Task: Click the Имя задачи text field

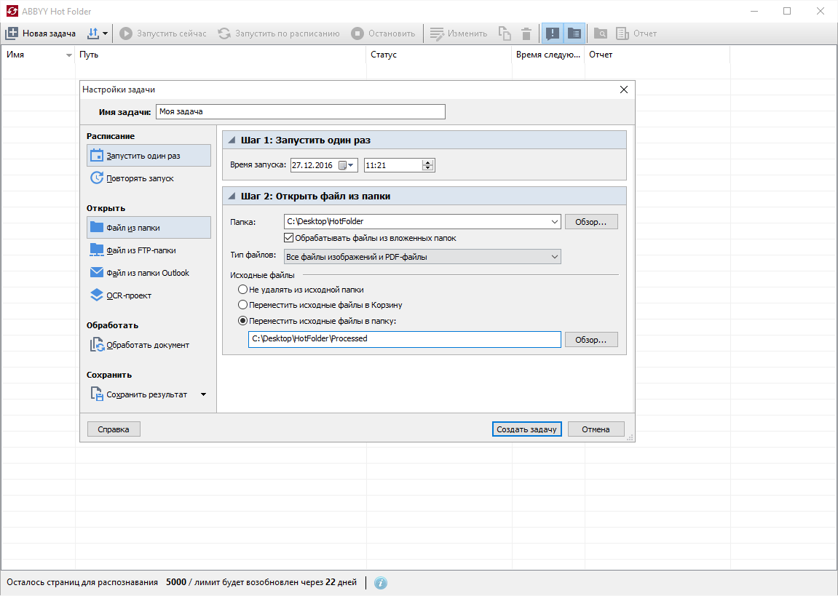Action: 301,111
